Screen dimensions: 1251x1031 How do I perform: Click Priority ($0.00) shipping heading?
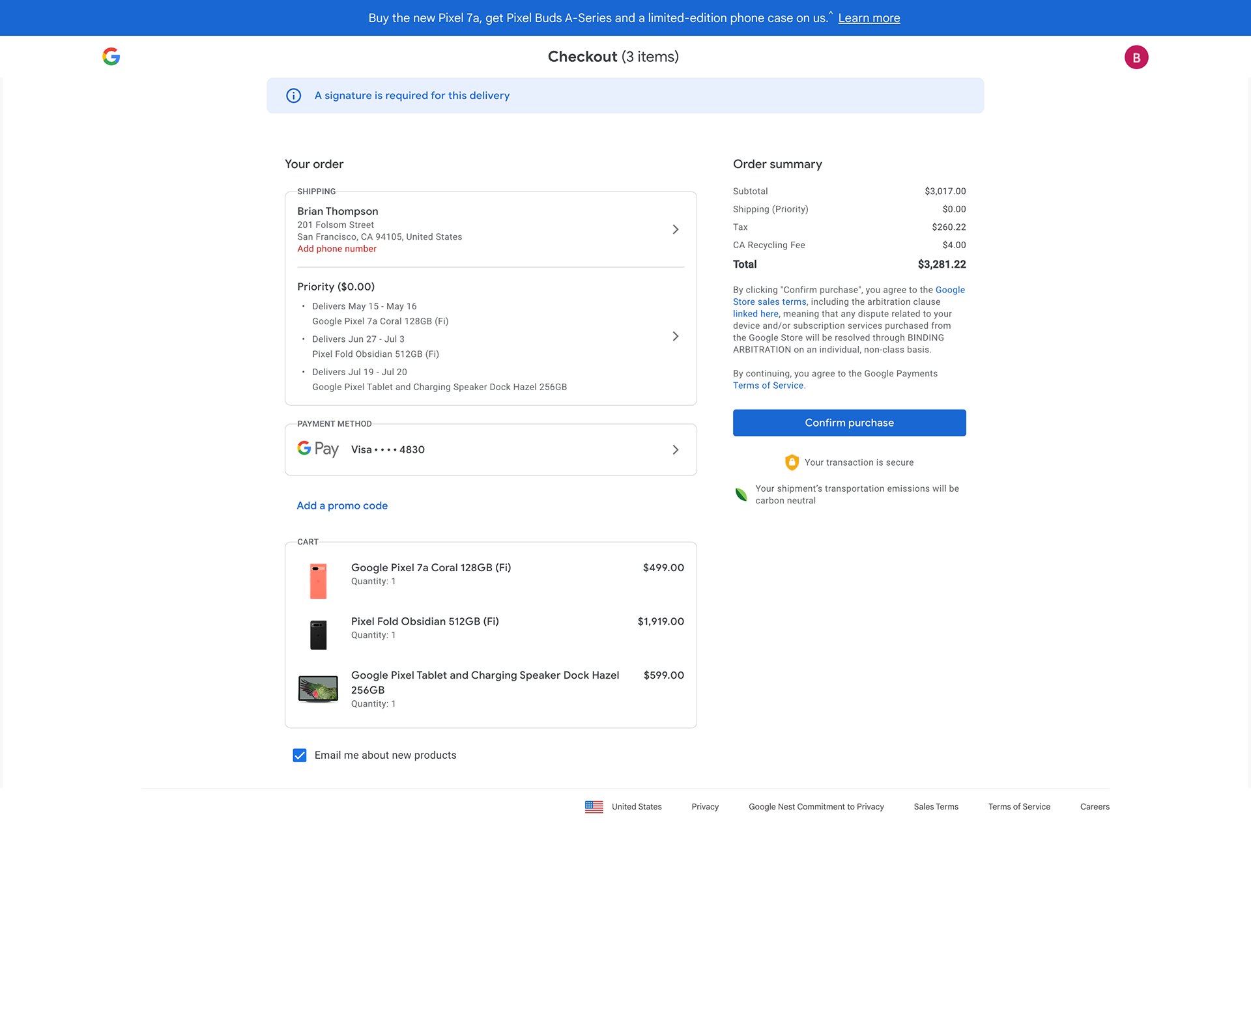pyautogui.click(x=336, y=287)
